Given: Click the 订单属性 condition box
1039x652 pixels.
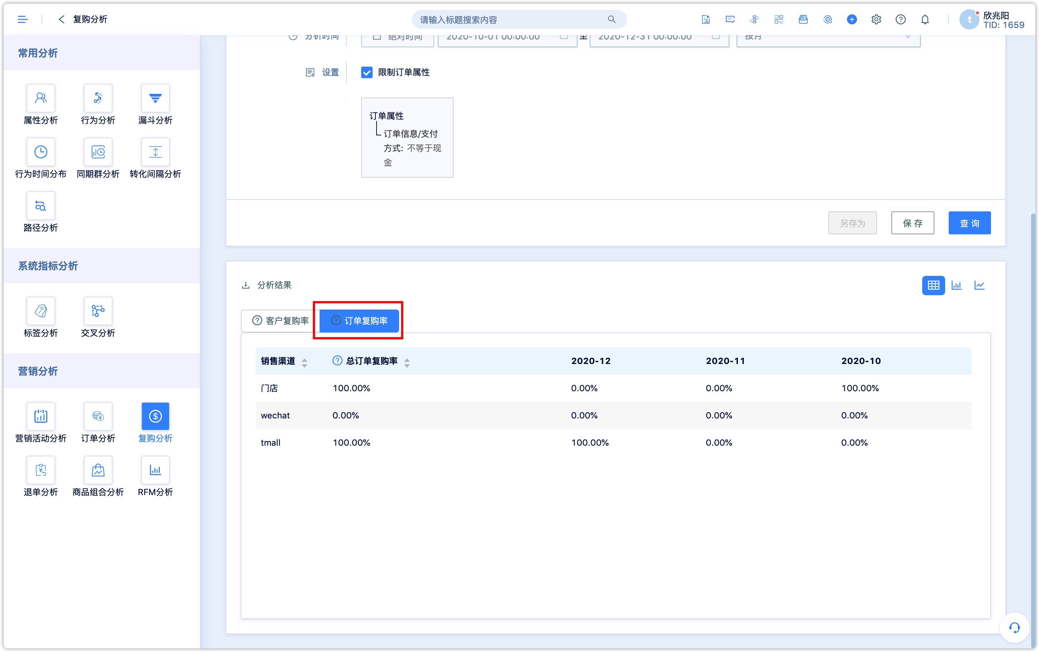Looking at the screenshot, I should 407,138.
